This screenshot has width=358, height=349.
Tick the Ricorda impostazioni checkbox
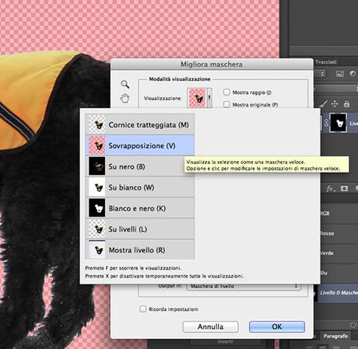[143, 309]
